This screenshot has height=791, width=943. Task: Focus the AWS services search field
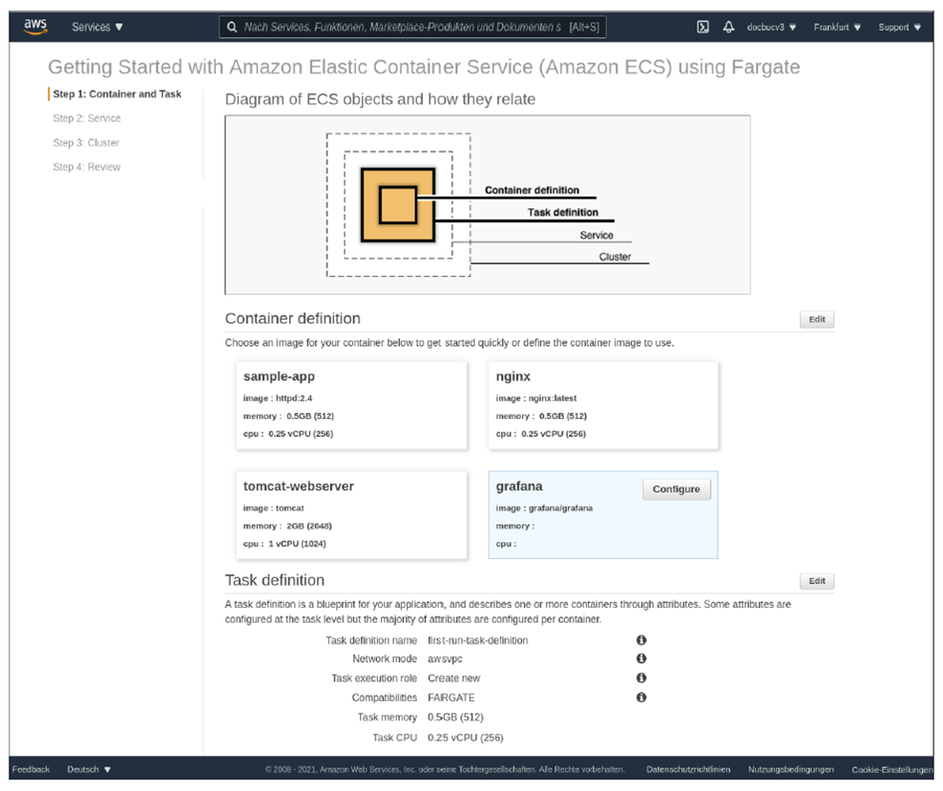412,27
